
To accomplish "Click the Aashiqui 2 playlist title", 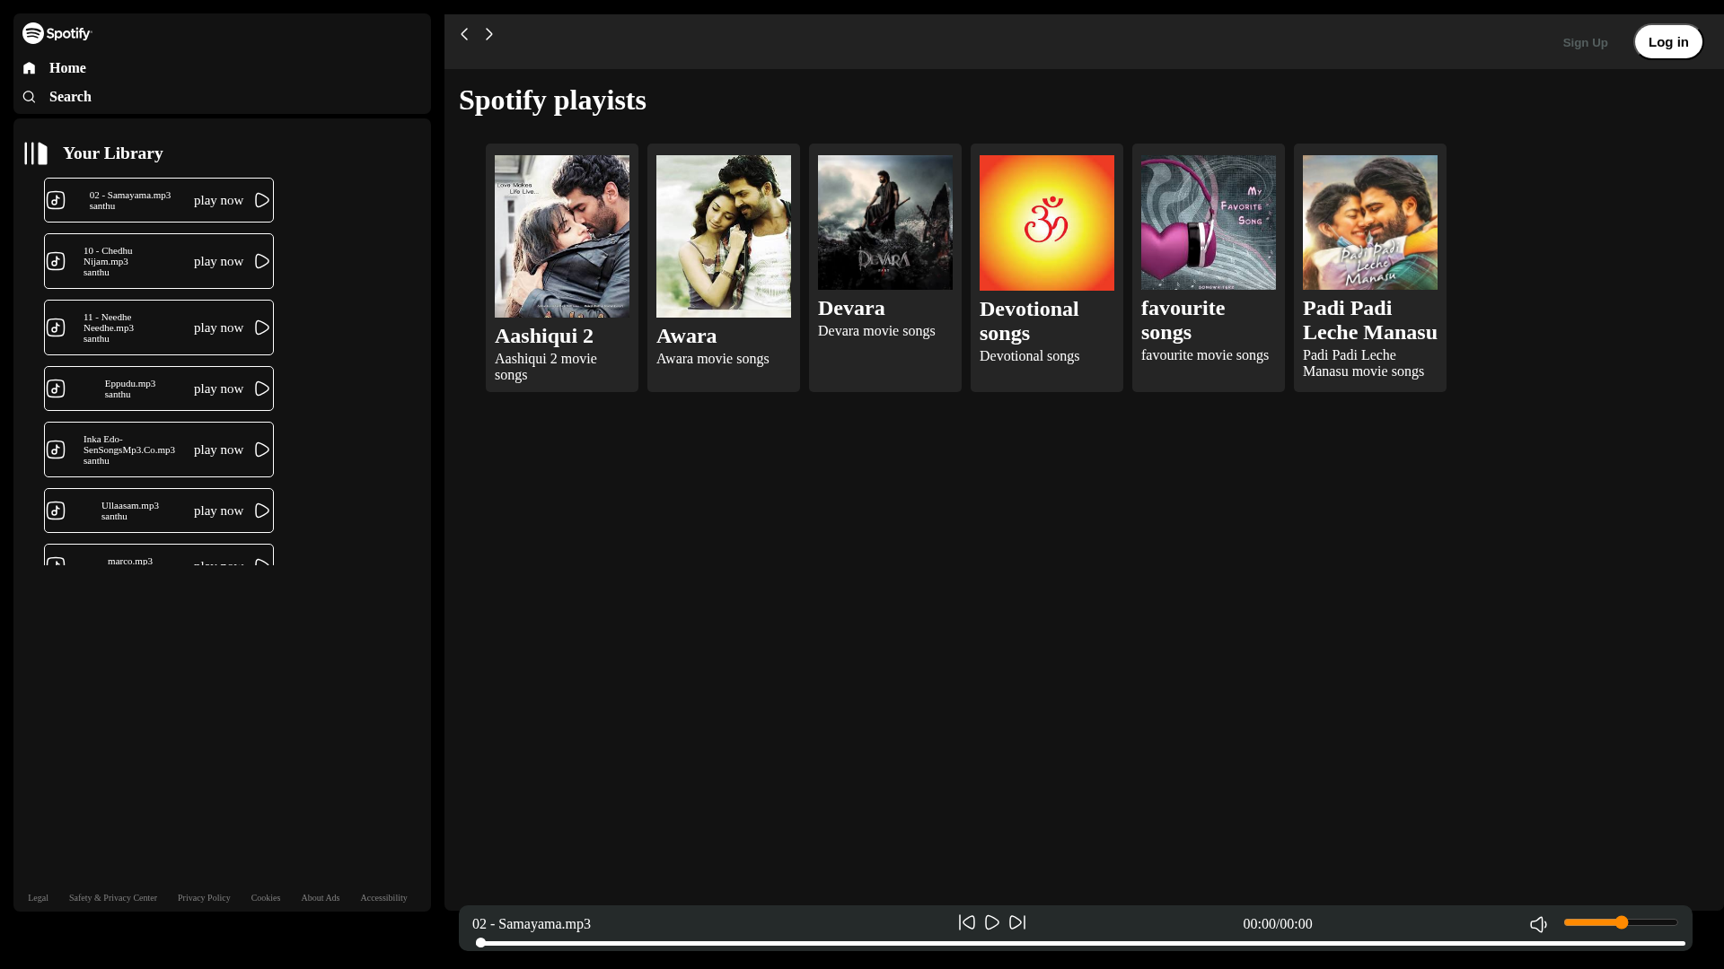I will pyautogui.click(x=544, y=336).
